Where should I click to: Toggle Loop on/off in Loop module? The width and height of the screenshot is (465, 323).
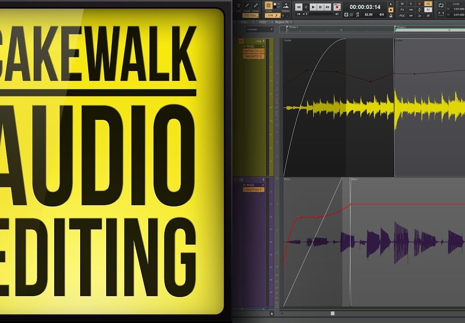point(441,6)
